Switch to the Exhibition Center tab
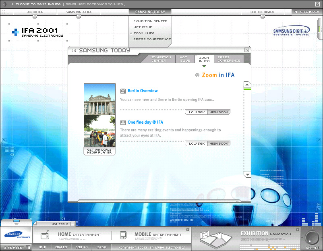The width and height of the screenshot is (323, 251). [x=161, y=59]
